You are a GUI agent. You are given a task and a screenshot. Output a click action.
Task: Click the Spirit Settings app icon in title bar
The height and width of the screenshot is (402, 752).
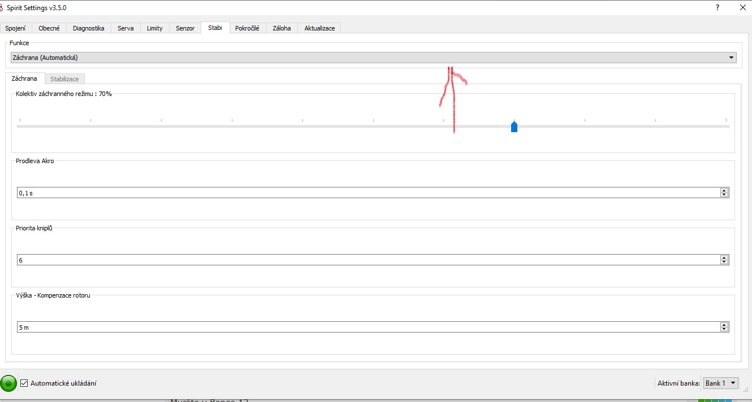(2, 8)
